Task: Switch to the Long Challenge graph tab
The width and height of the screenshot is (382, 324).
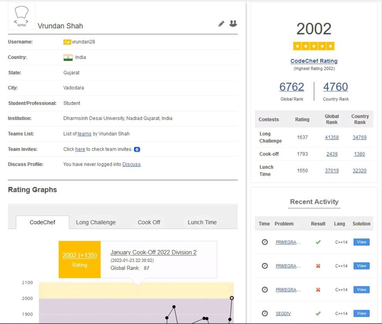Action: pyautogui.click(x=95, y=222)
